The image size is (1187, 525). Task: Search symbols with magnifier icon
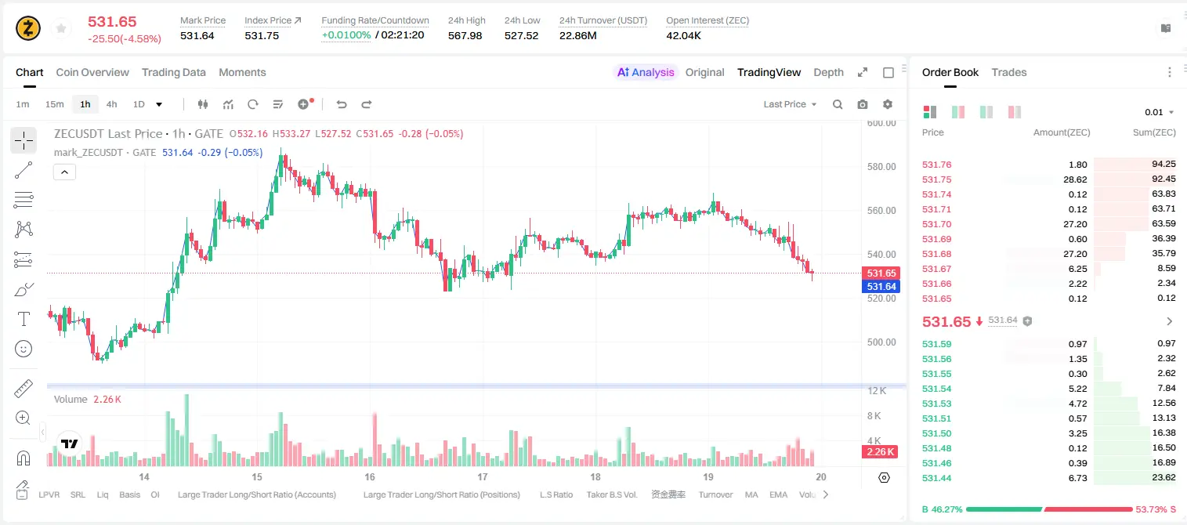(838, 104)
